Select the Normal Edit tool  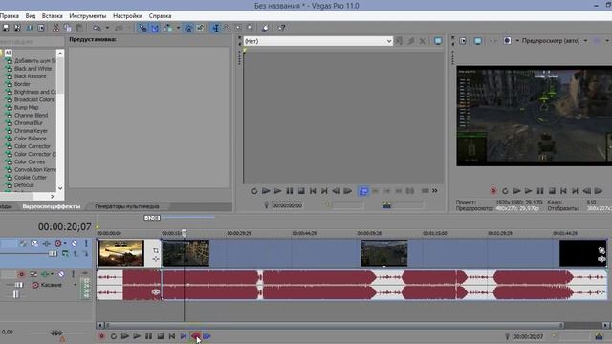[x=215, y=28]
